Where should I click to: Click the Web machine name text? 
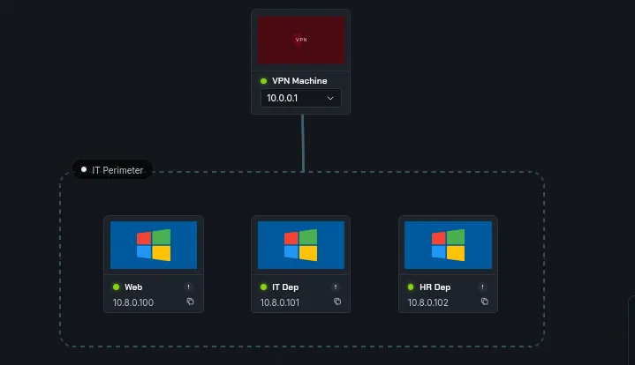pyautogui.click(x=133, y=287)
